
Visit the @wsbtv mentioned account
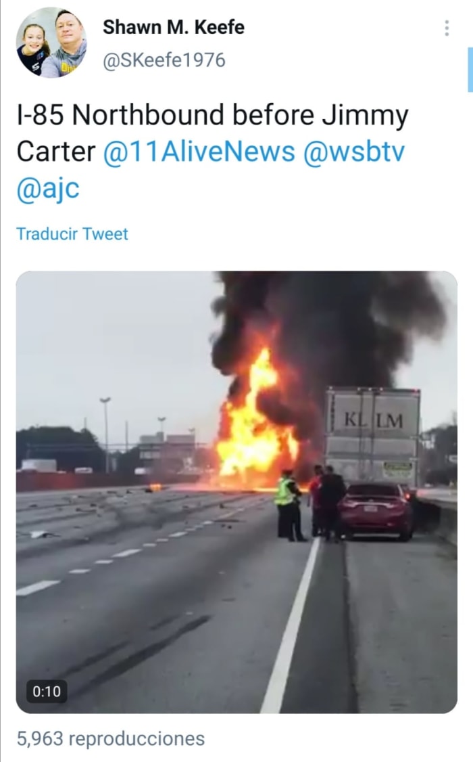(354, 152)
